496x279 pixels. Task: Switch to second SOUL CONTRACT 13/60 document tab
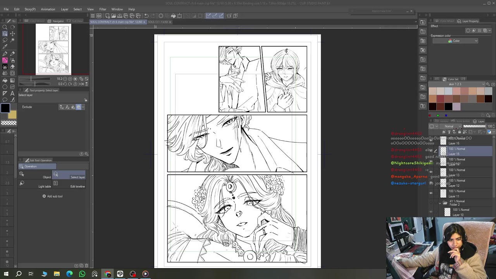coord(159,22)
